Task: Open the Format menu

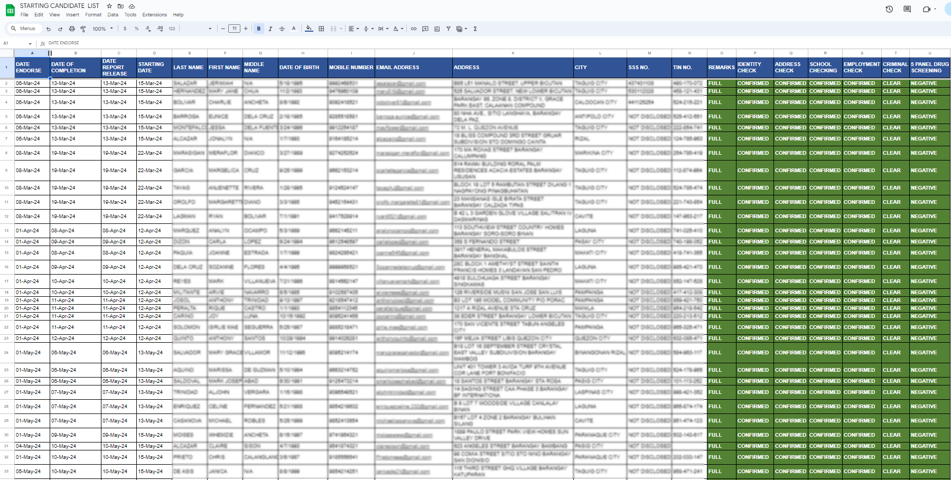Action: coord(93,15)
